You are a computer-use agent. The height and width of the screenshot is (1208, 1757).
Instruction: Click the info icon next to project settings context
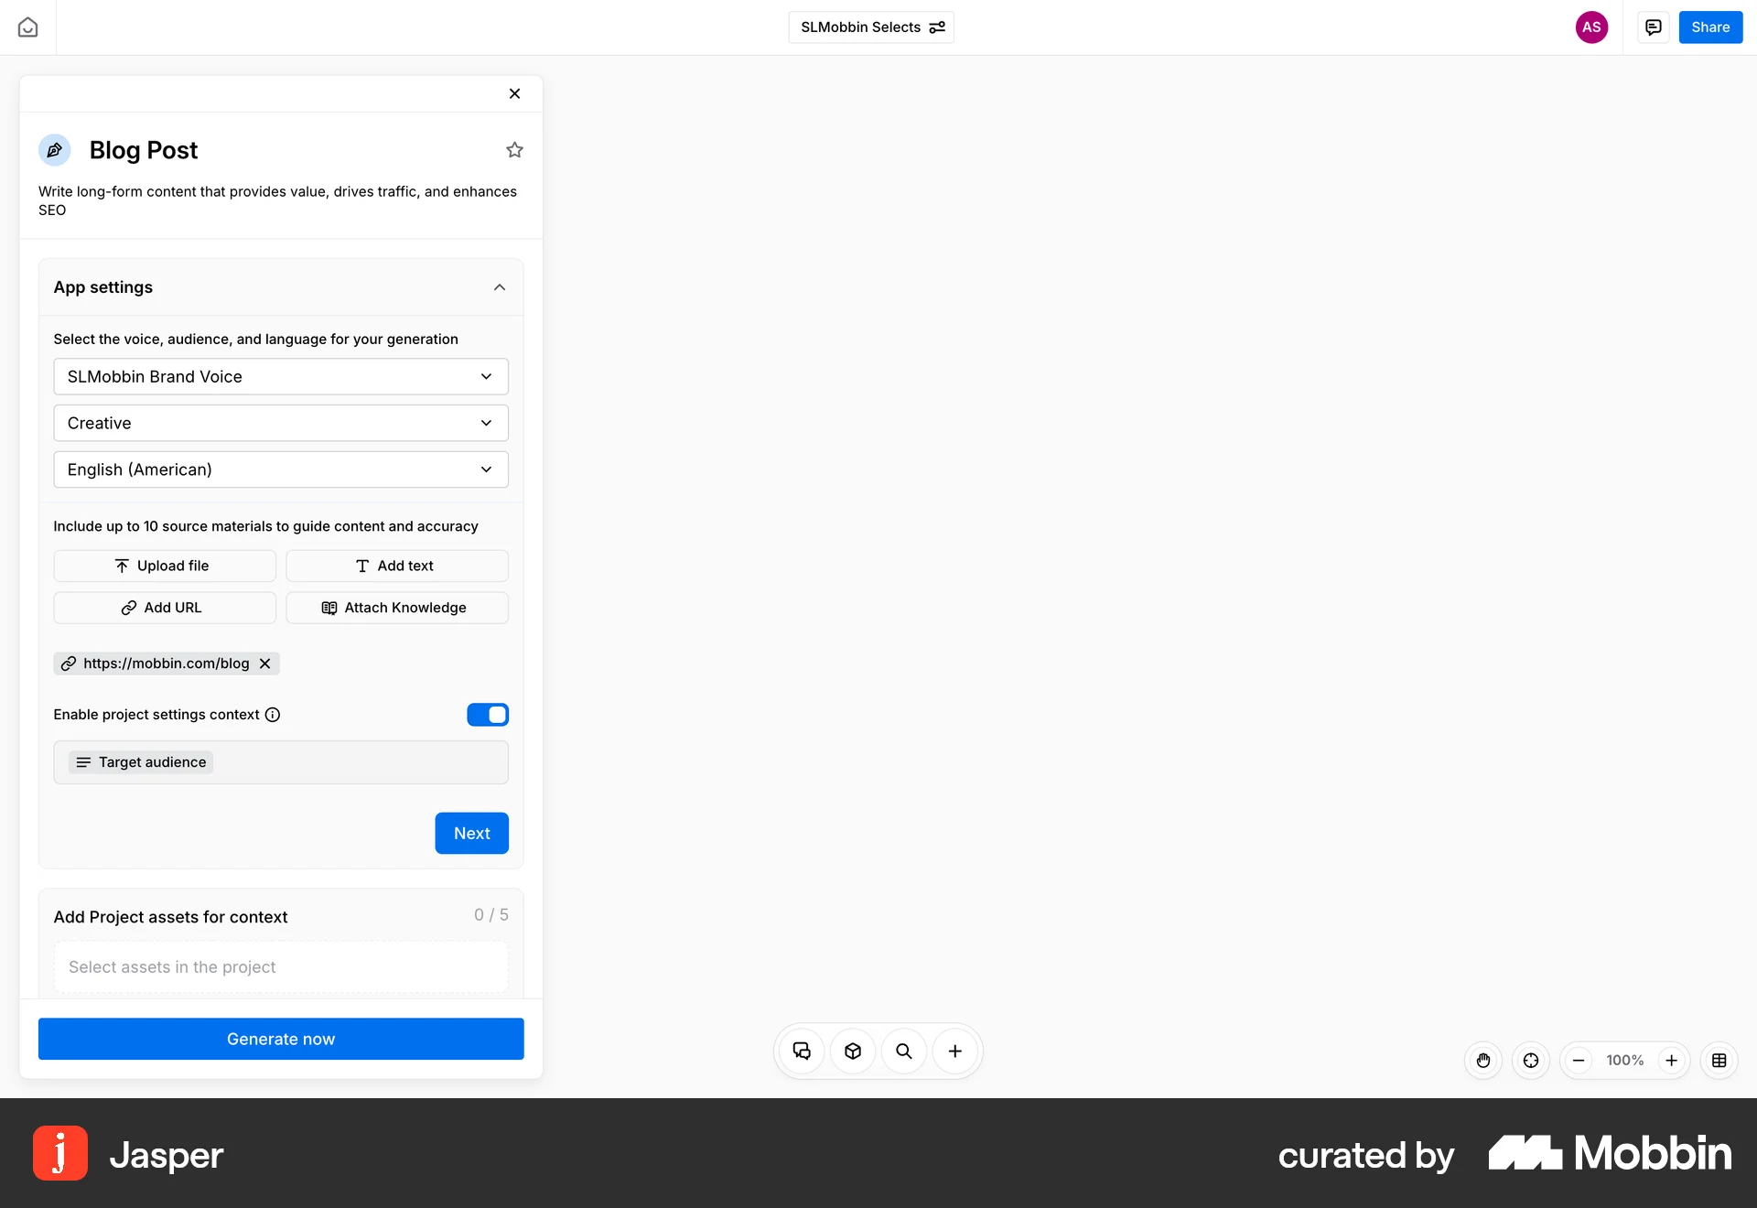pos(274,715)
